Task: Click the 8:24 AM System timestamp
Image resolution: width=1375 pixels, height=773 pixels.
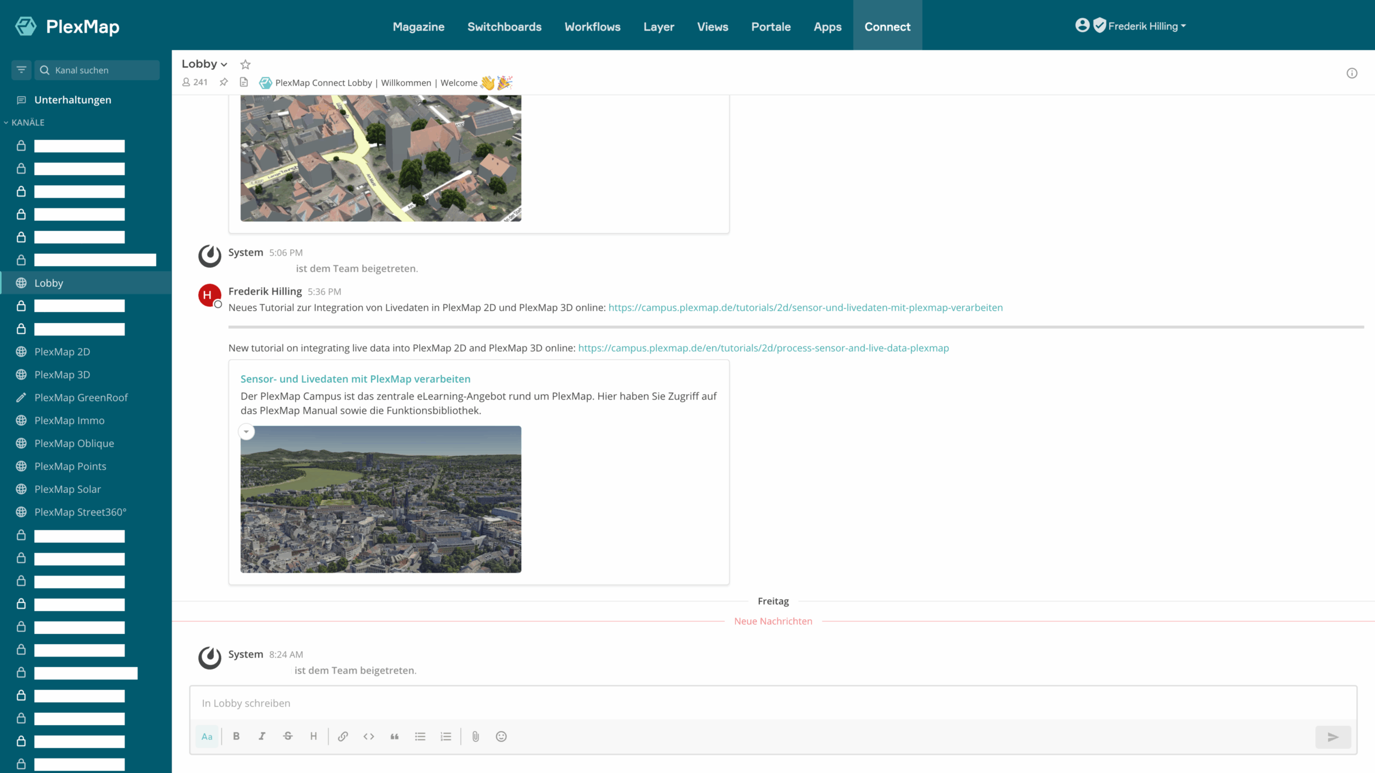Action: [x=286, y=654]
